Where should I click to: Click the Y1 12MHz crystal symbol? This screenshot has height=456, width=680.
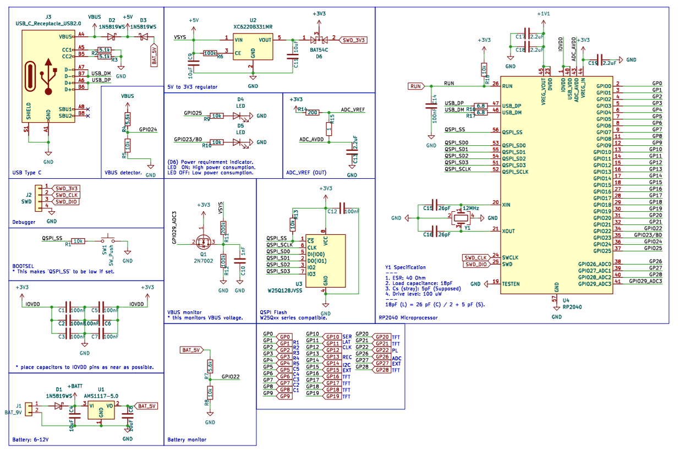pos(460,217)
